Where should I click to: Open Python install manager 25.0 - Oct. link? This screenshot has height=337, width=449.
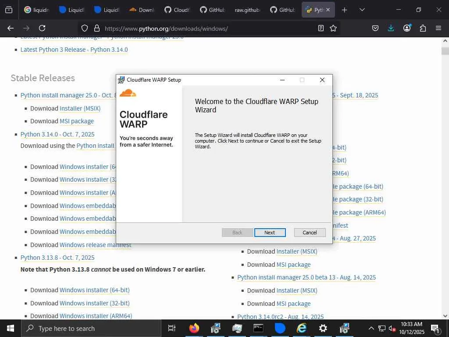click(x=68, y=95)
